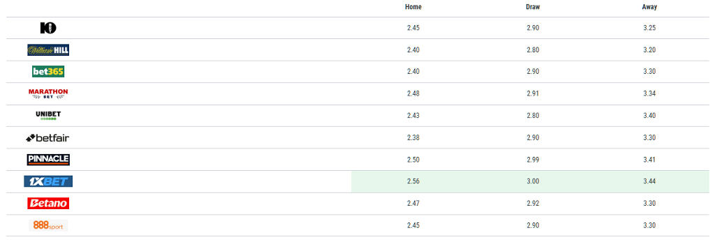The width and height of the screenshot is (715, 251).
Task: Click the Marathon Bet logo
Action: [48, 94]
